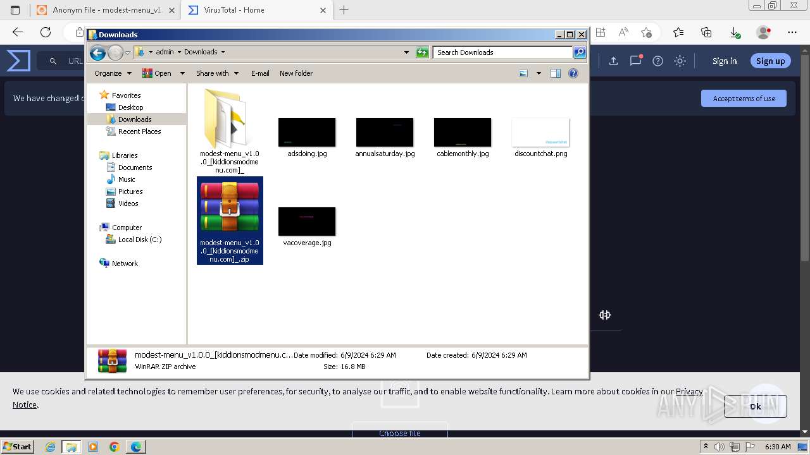The height and width of the screenshot is (455, 810).
Task: Click E-mail in the toolbar
Action: tap(260, 73)
